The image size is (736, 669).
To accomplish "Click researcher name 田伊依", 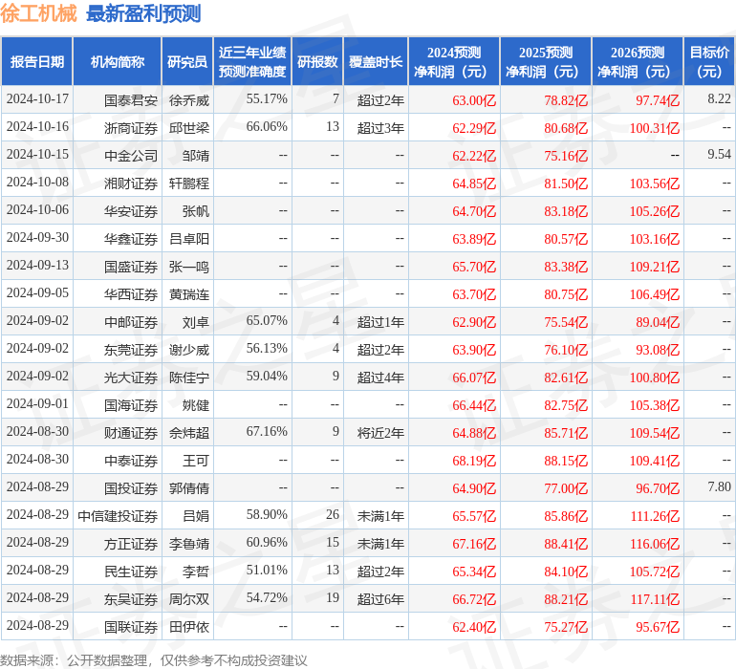I will click(x=188, y=626).
